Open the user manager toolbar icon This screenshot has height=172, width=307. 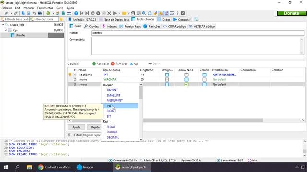pos(58,13)
